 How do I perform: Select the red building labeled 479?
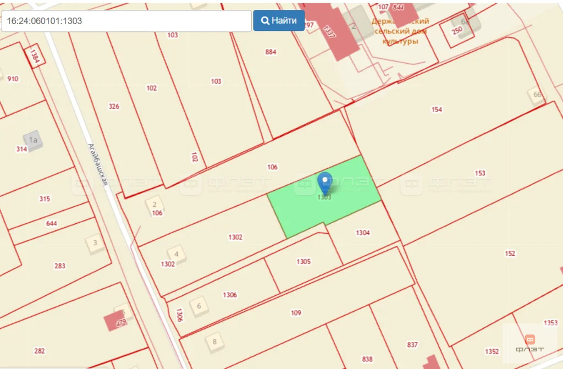click(x=115, y=321)
